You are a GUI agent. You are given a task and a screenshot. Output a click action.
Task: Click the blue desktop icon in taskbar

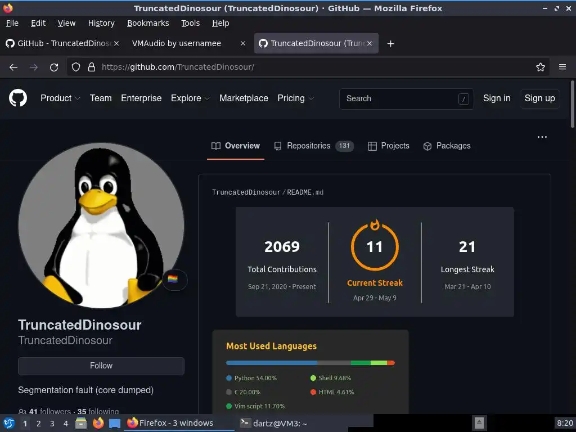point(115,424)
